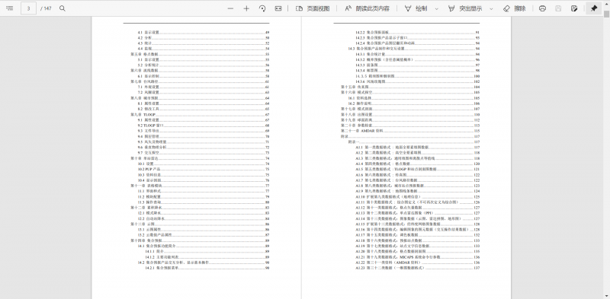
Task: Click the fit to width icon
Action: [278, 8]
